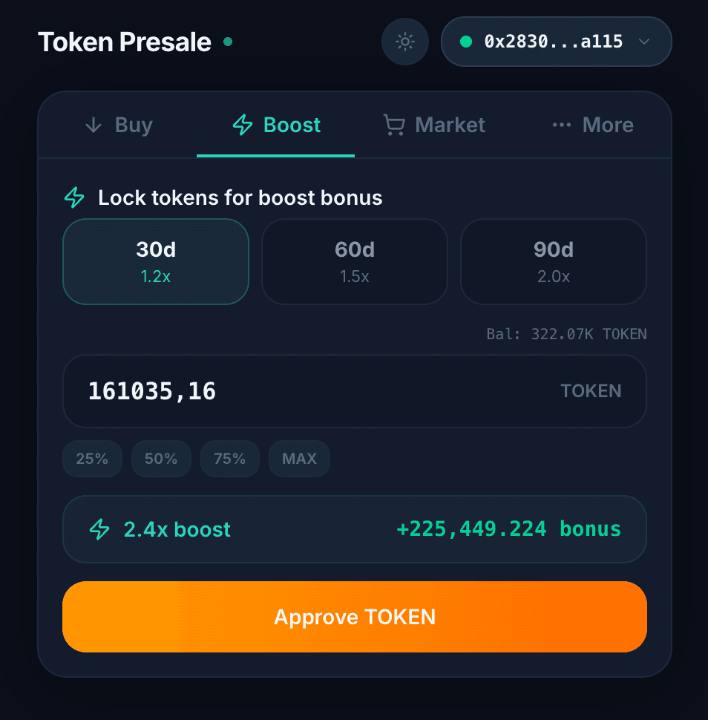Select the 30d 1.2x lock period
The width and height of the screenshot is (708, 720).
[156, 261]
